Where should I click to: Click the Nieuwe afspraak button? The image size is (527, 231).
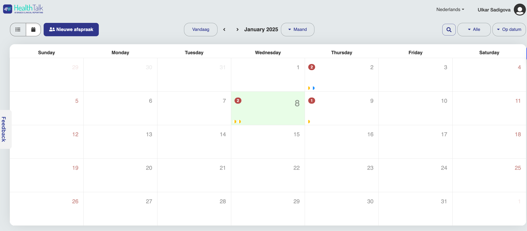point(71,29)
